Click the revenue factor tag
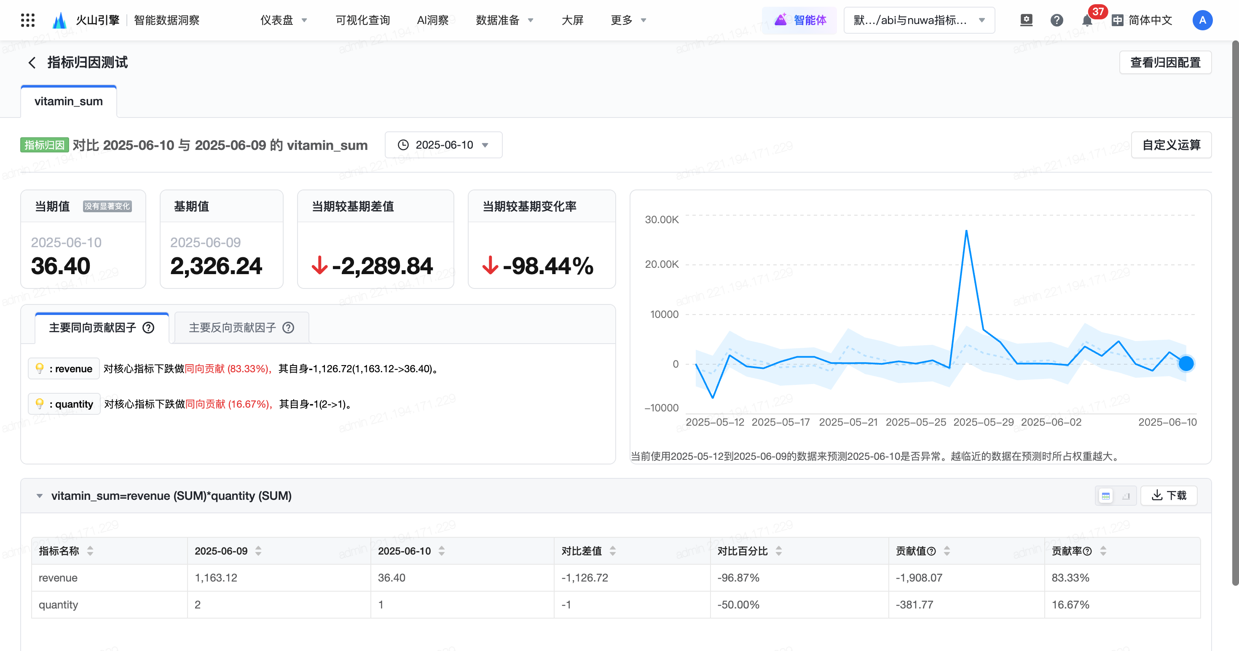The height and width of the screenshot is (651, 1239). tap(64, 369)
